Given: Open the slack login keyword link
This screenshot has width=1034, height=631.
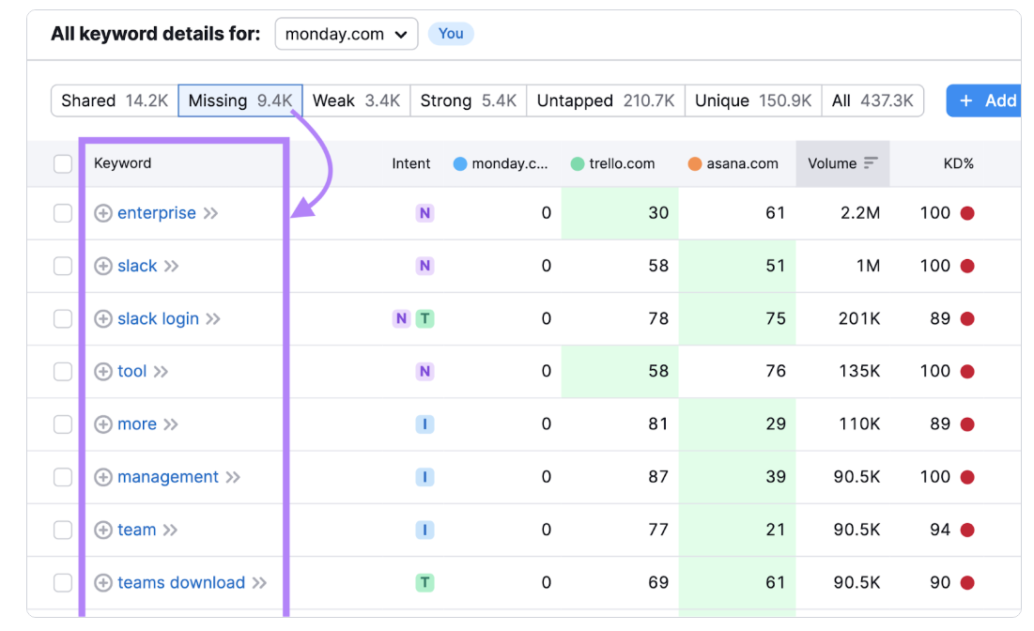Looking at the screenshot, I should (x=158, y=319).
